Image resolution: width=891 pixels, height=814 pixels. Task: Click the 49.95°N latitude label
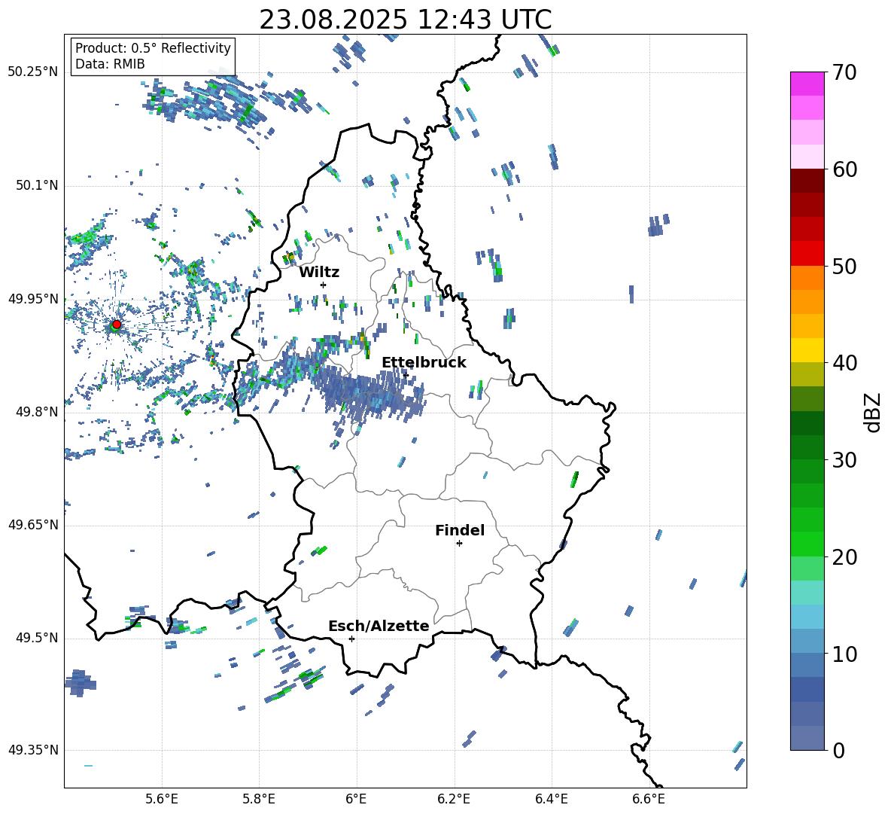click(33, 299)
